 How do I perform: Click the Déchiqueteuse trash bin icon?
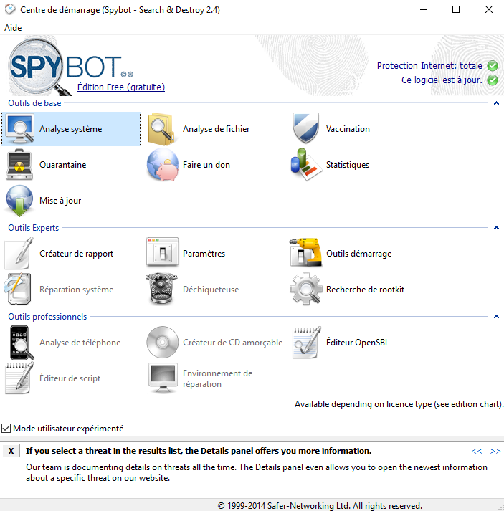point(161,289)
